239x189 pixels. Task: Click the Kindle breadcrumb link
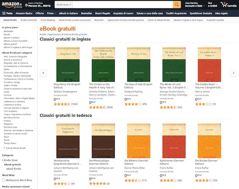coord(43,35)
